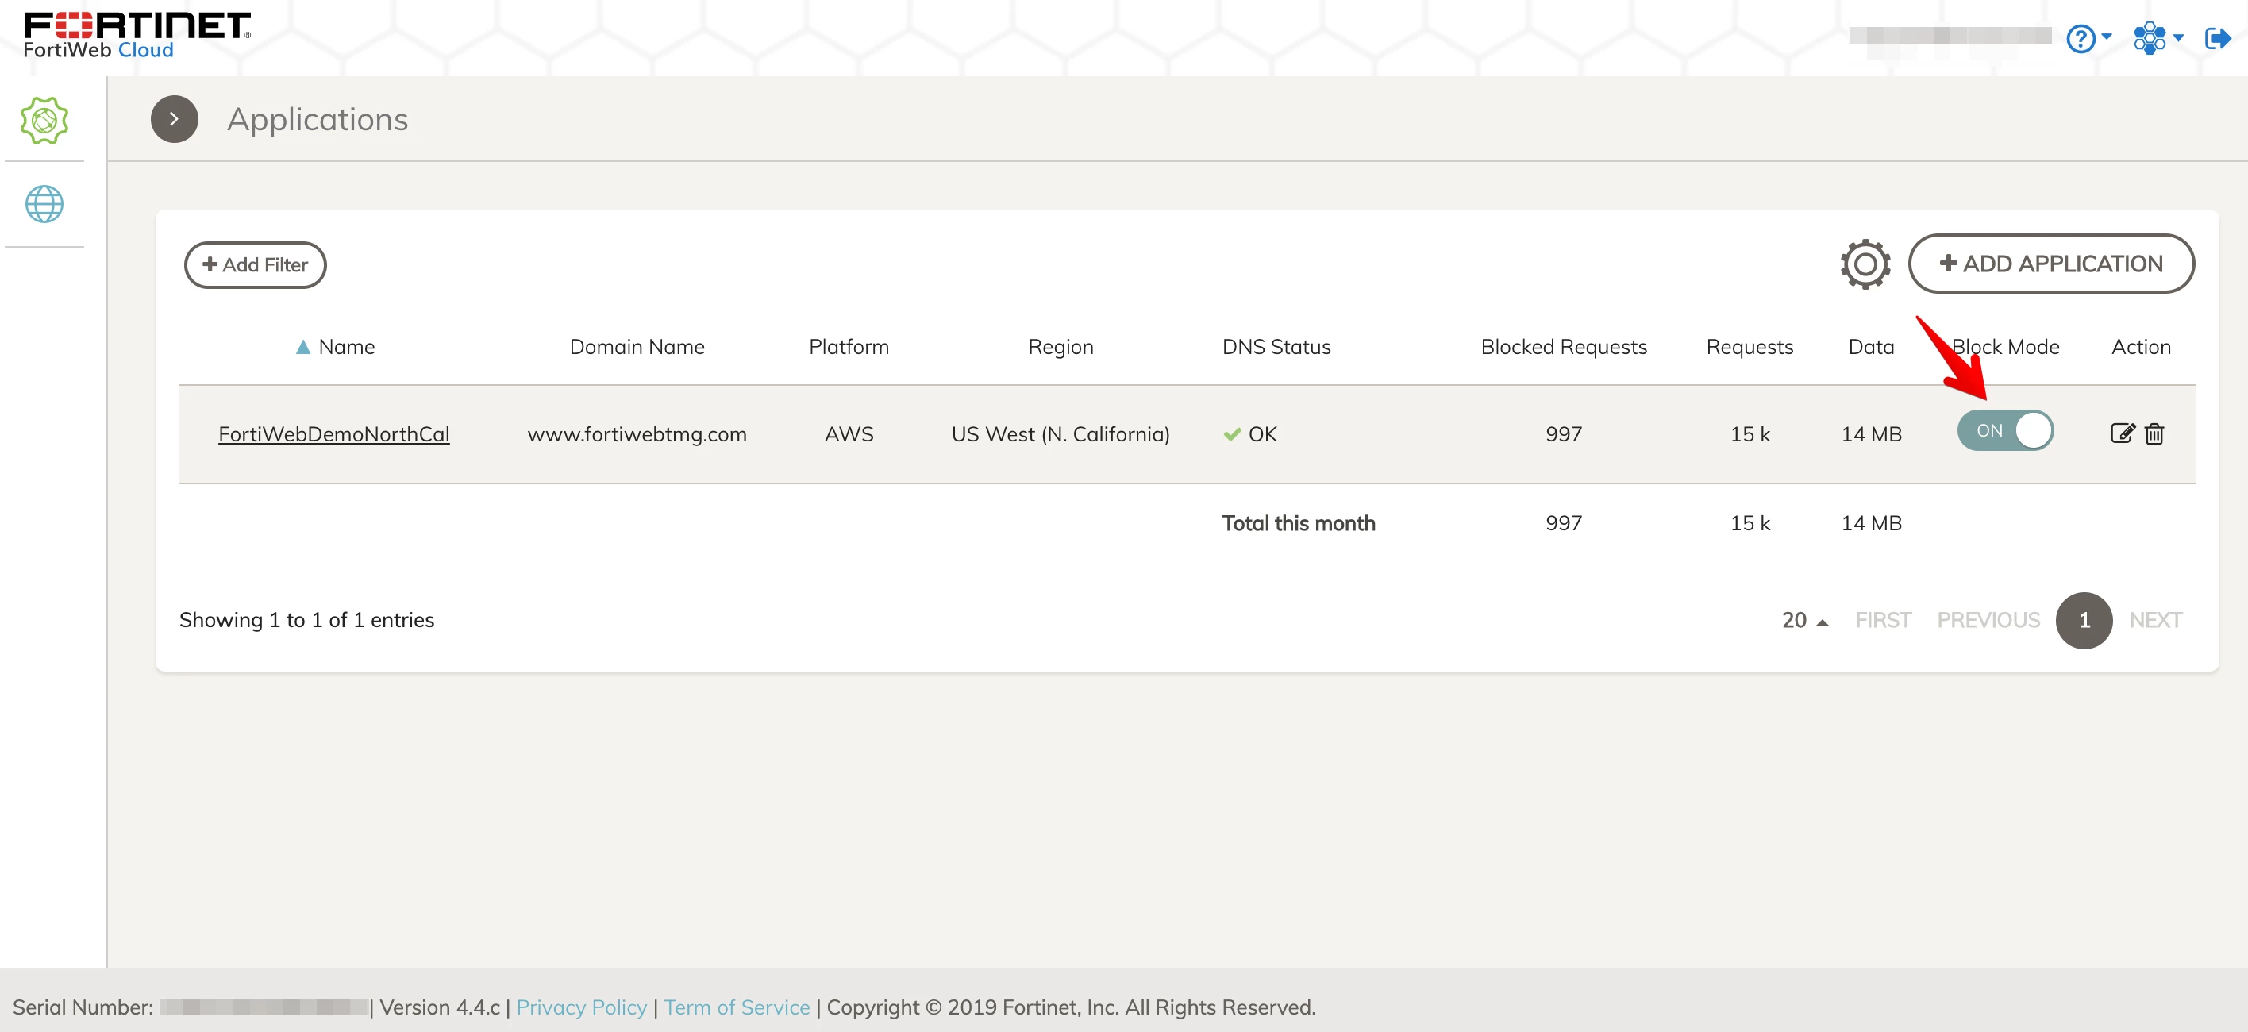This screenshot has width=2248, height=1032.
Task: Open the Applications sidebar gear icon
Action: (x=44, y=120)
